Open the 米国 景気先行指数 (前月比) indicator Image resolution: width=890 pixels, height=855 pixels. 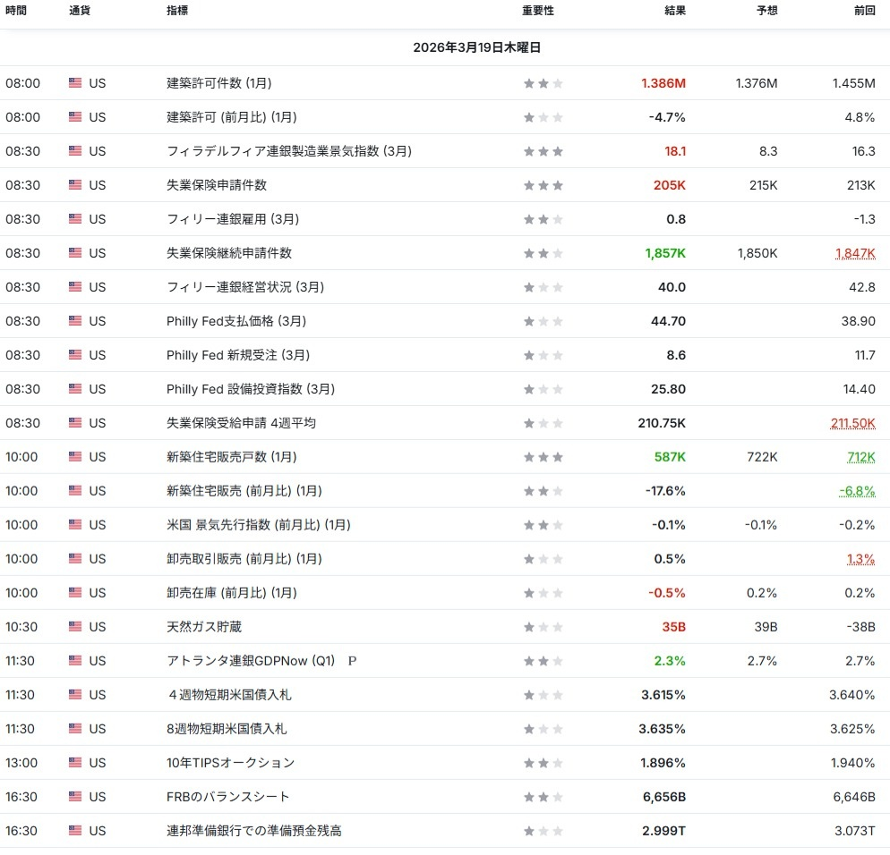[x=258, y=525]
